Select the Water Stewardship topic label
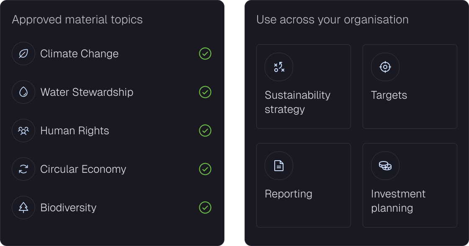 click(x=87, y=92)
